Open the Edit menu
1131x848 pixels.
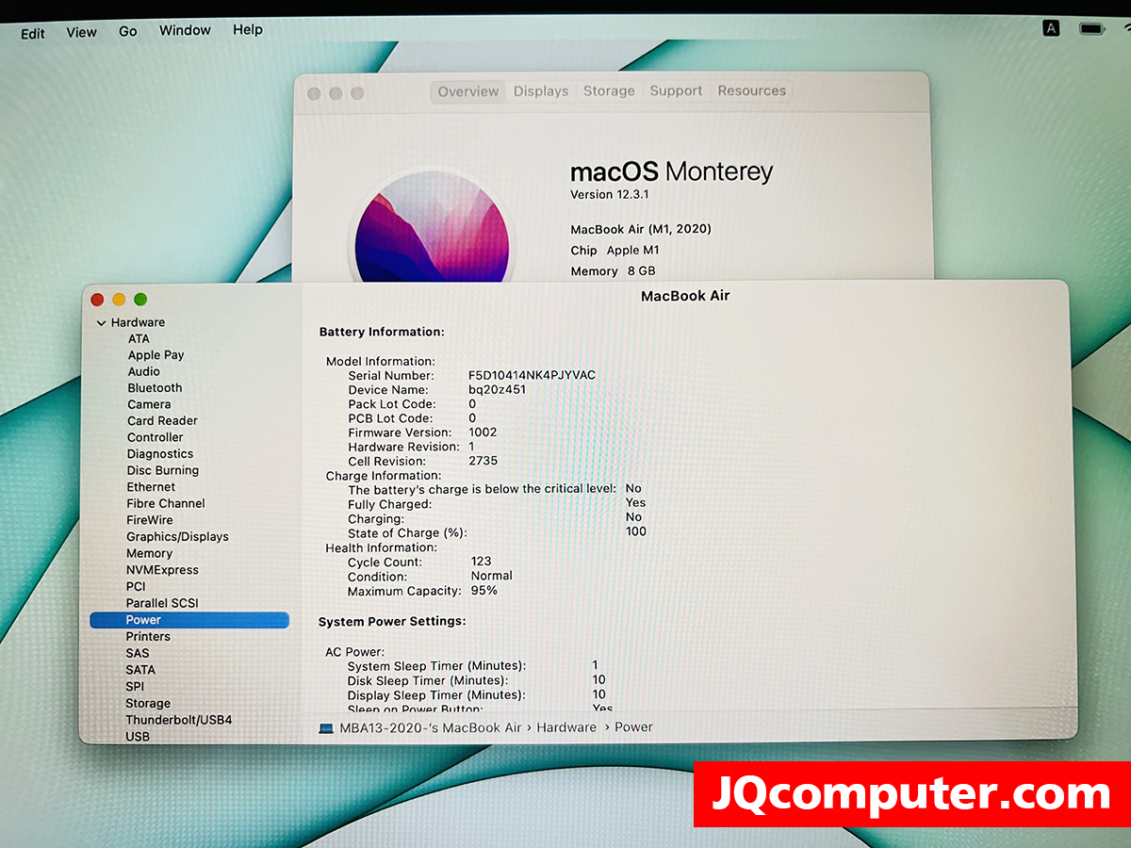33,33
